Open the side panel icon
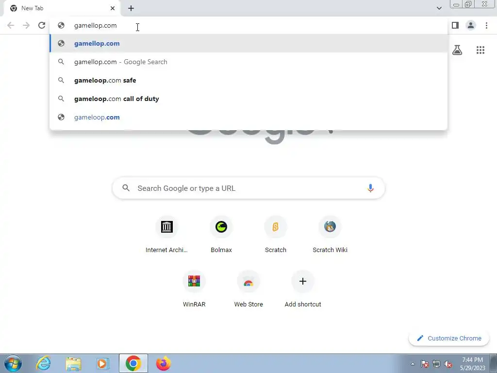 click(455, 25)
